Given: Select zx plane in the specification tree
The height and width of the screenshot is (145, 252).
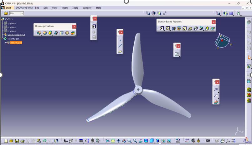Looking at the screenshot, I should point(11,31).
